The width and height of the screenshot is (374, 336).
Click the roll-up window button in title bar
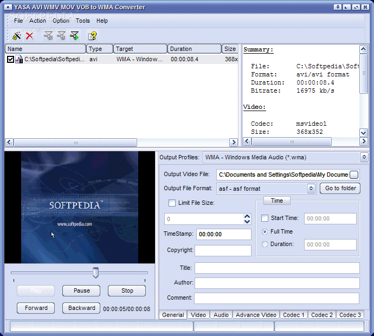click(338, 7)
